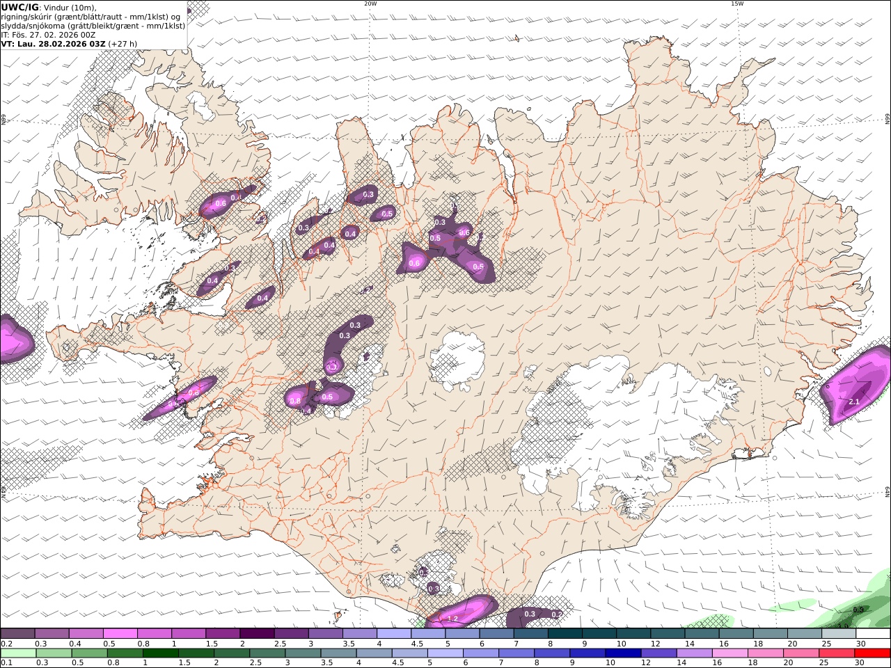Click the '20W' longitude label at the top
The image size is (891, 668).
370,3
